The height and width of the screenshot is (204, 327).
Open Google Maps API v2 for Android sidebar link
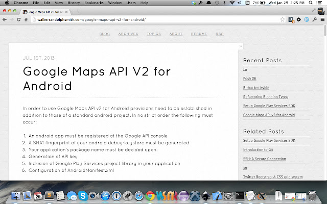(x=269, y=115)
